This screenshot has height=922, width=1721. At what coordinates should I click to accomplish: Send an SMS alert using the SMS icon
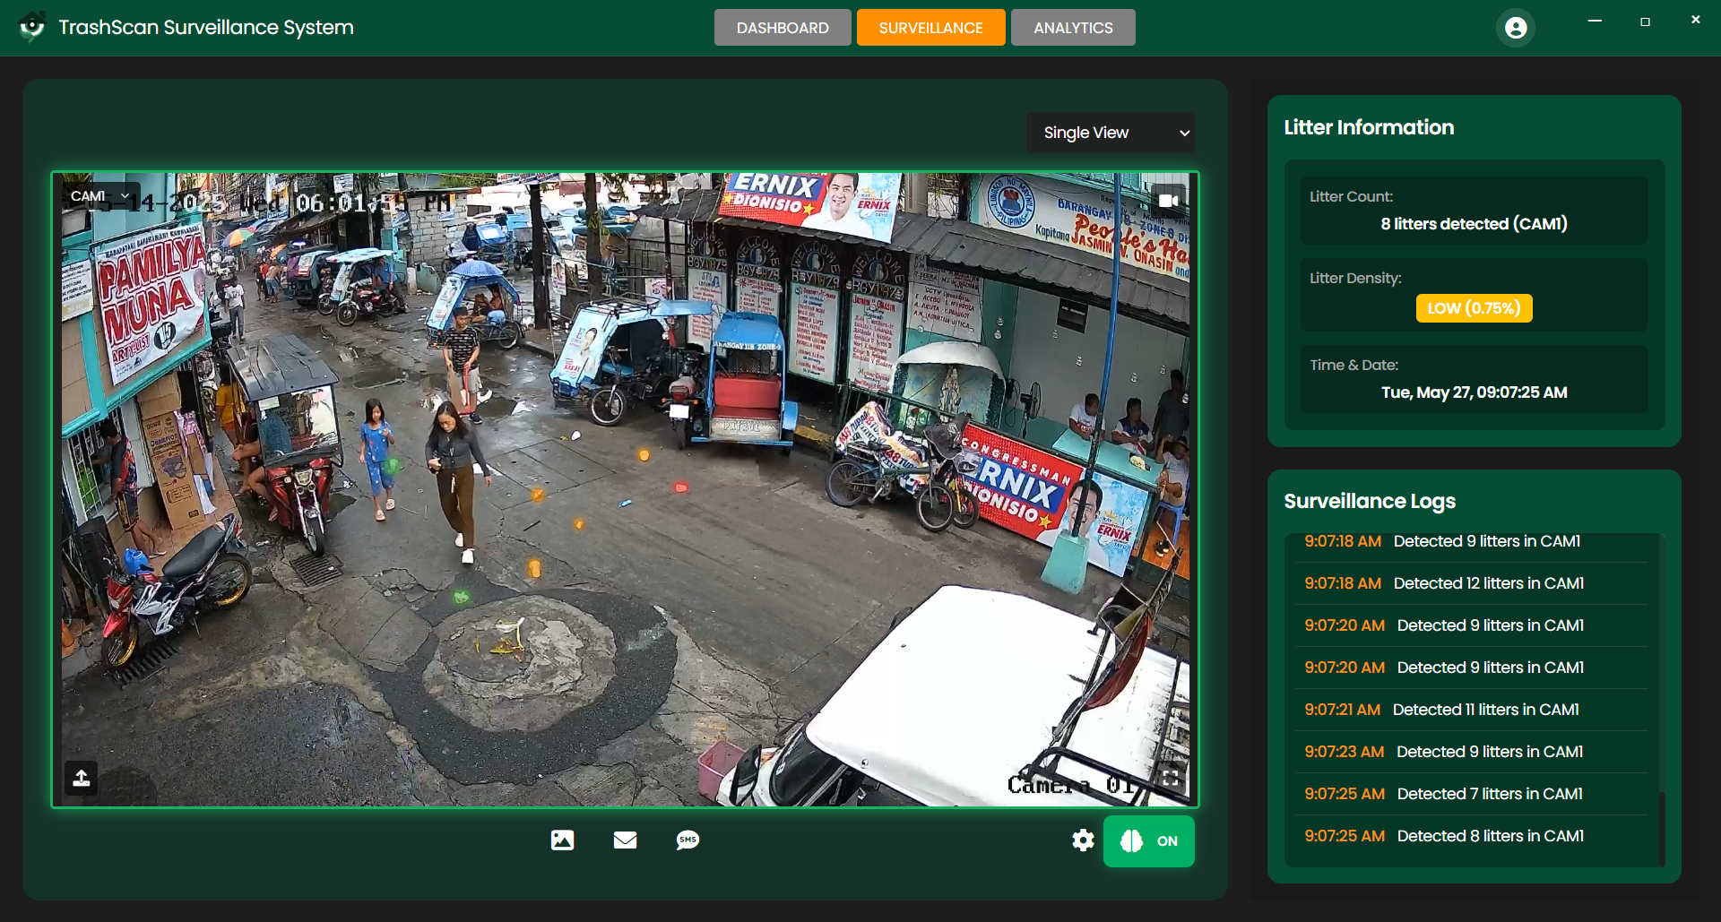(x=687, y=840)
